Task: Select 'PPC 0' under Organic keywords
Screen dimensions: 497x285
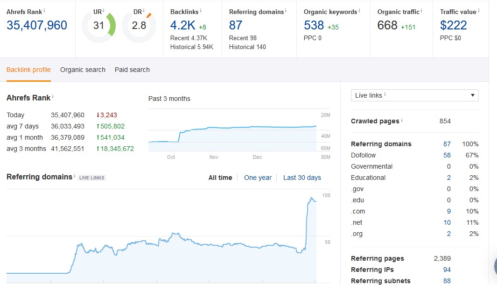Action: point(313,38)
